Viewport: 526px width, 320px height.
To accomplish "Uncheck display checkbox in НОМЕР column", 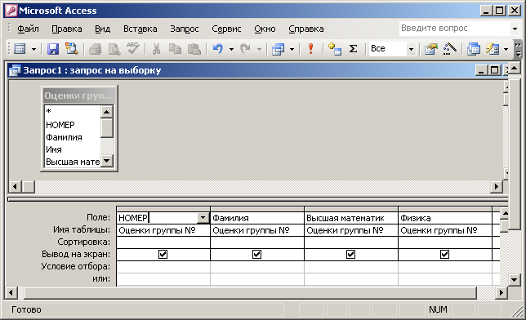I will coord(163,254).
